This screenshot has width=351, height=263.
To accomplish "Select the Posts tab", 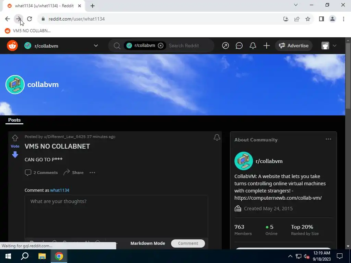I will pos(14,120).
